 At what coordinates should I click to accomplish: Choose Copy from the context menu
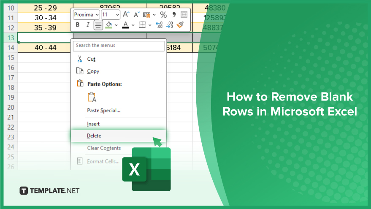(x=119, y=71)
